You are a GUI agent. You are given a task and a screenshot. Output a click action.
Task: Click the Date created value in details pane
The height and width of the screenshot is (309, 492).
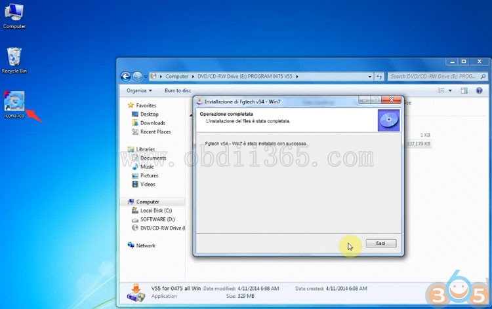346,288
